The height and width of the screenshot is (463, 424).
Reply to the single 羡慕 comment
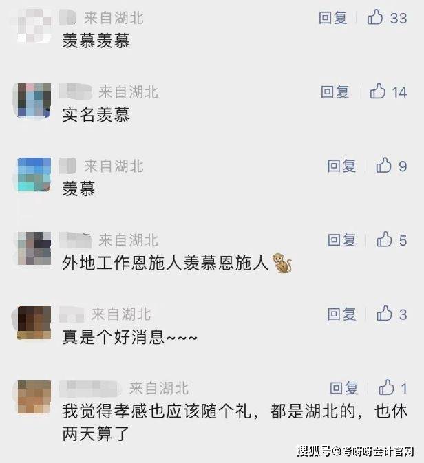[341, 166]
